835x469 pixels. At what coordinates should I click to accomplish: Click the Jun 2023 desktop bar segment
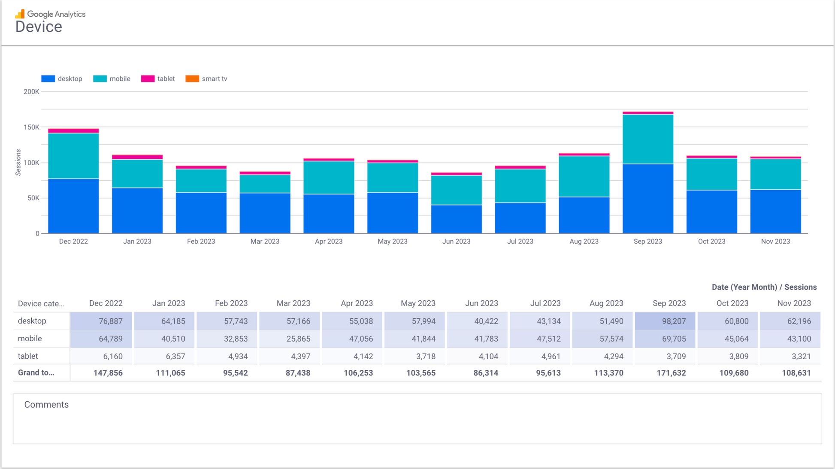tap(456, 219)
